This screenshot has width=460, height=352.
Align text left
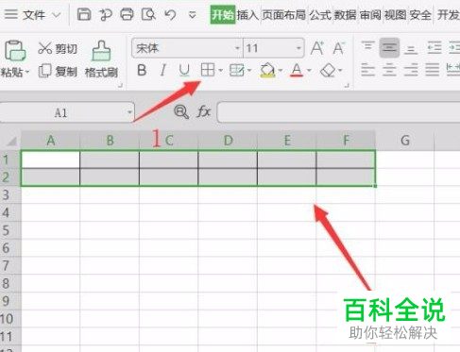coord(367,70)
